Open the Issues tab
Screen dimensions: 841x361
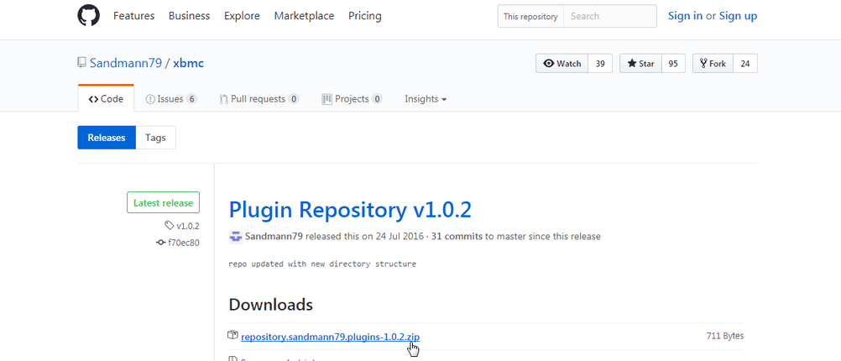170,99
